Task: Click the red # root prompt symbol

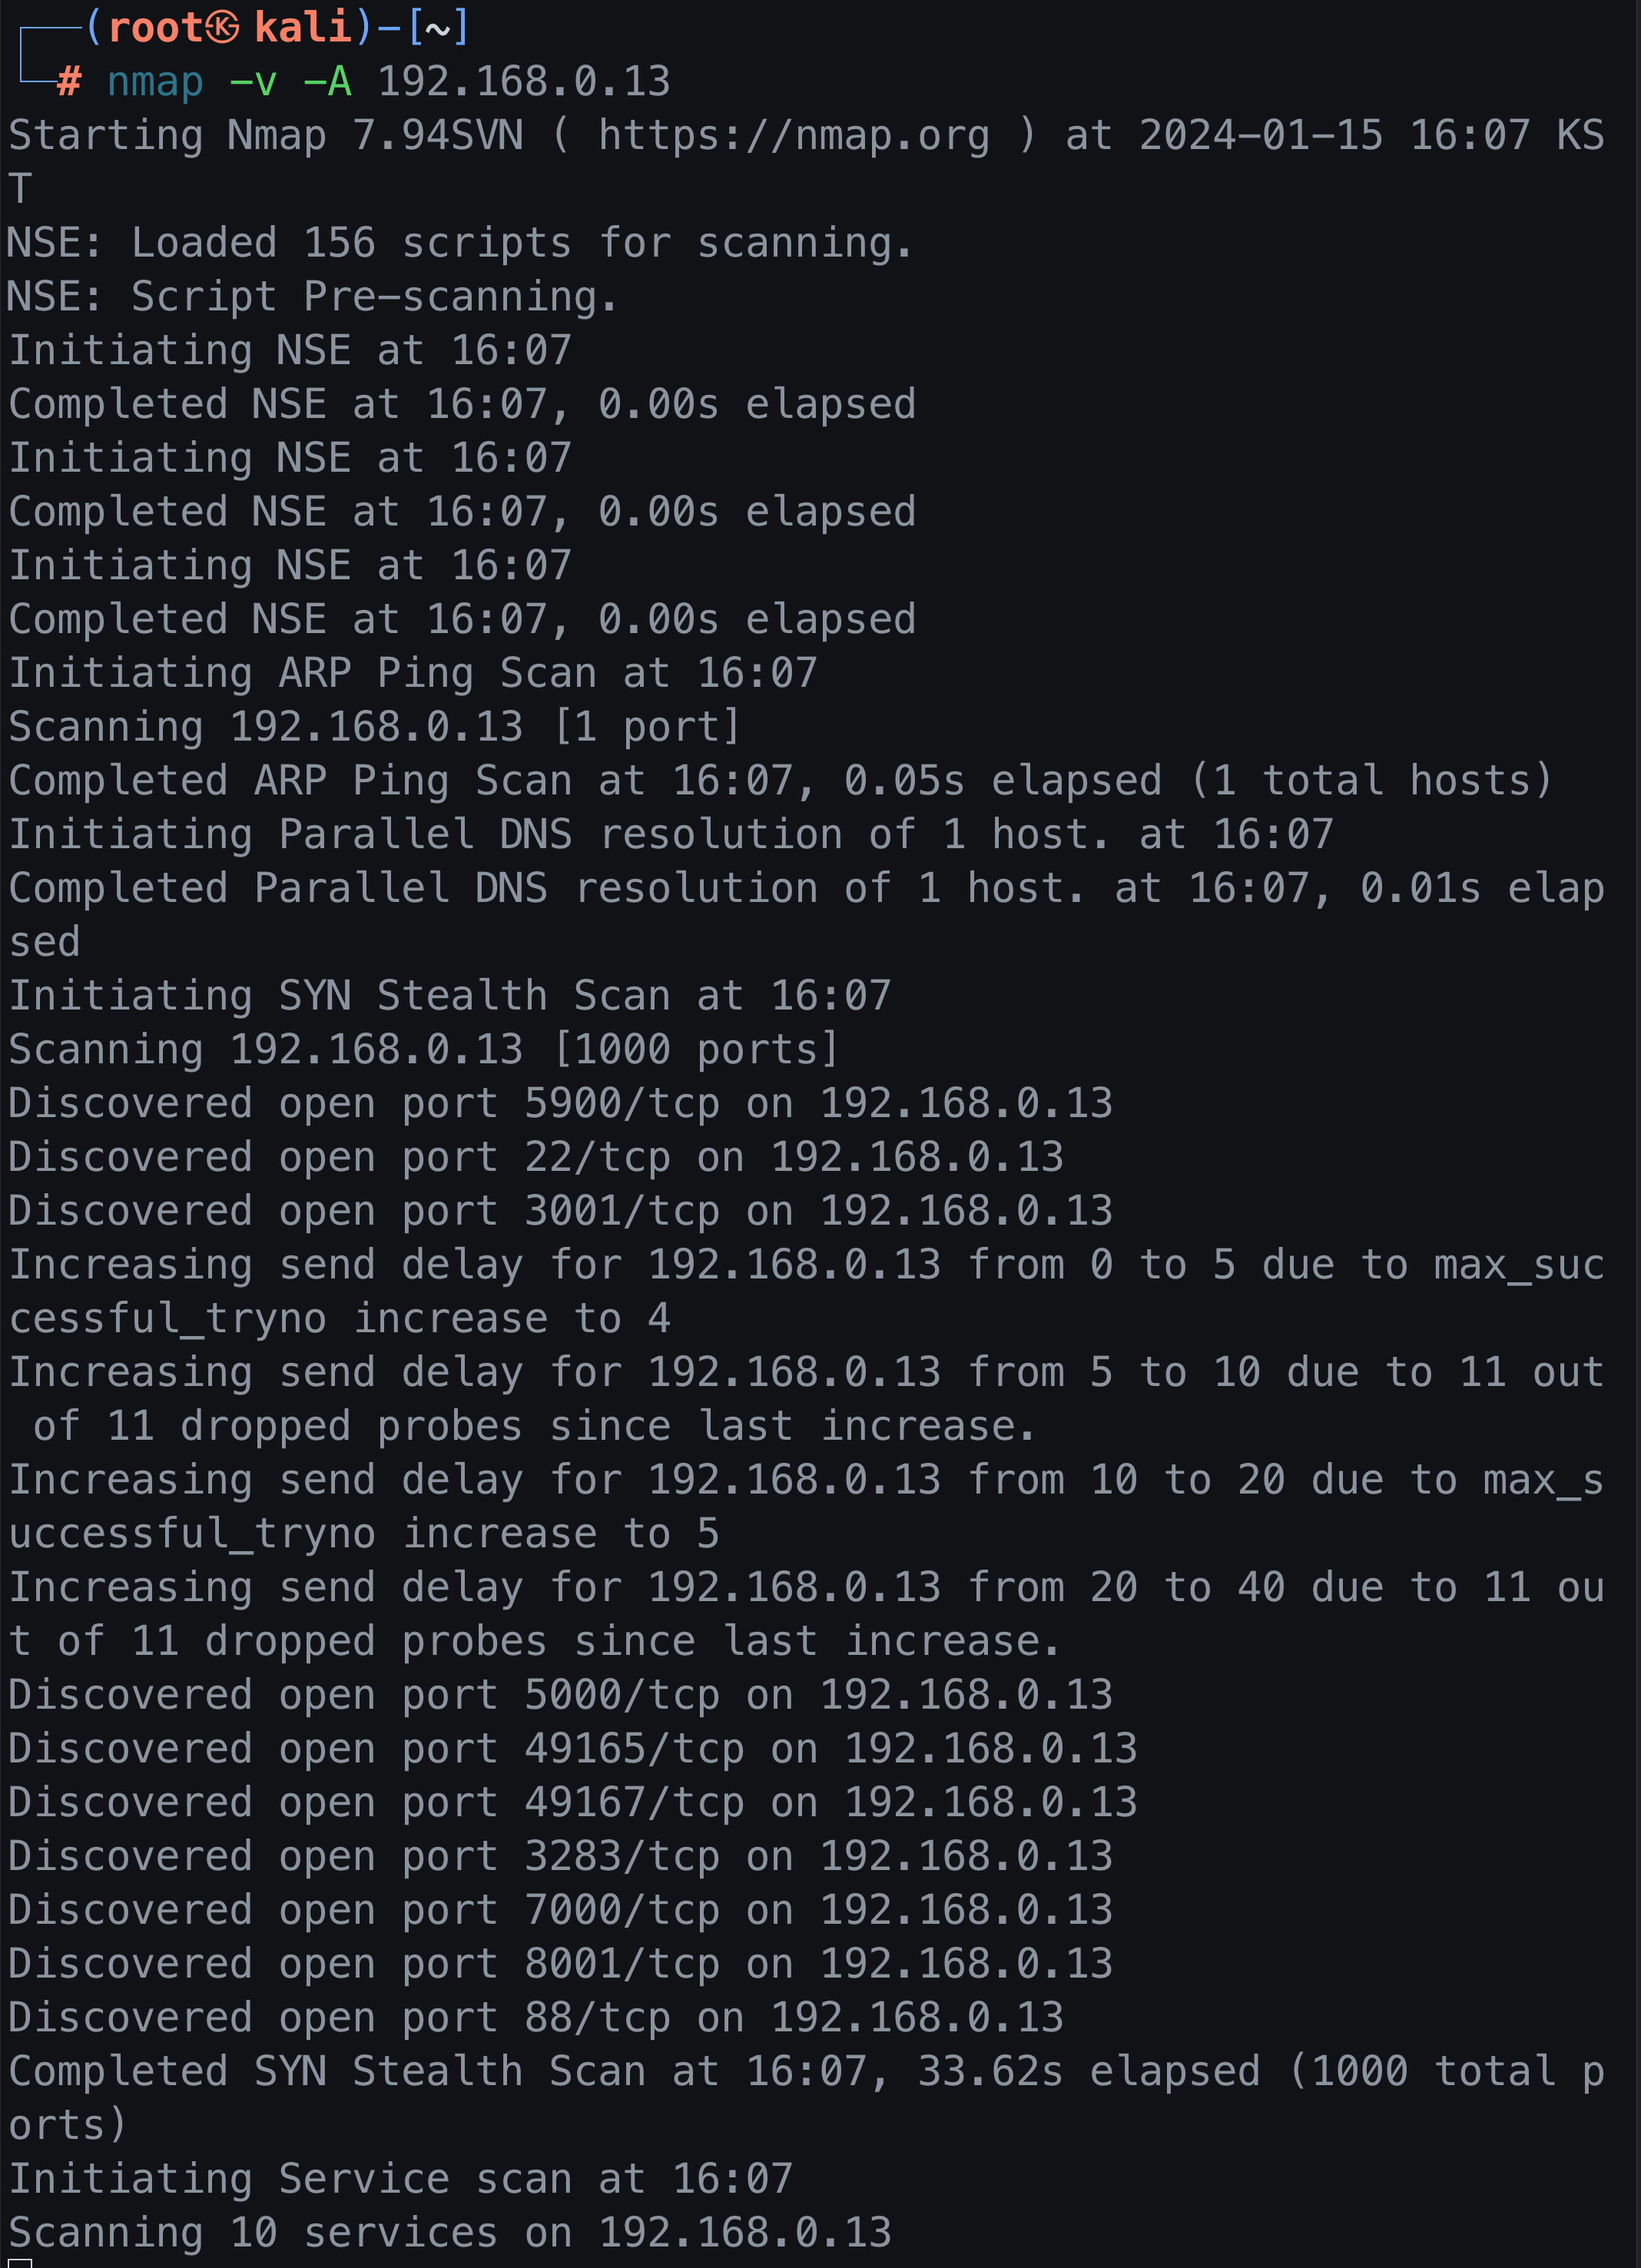Action: (x=68, y=82)
